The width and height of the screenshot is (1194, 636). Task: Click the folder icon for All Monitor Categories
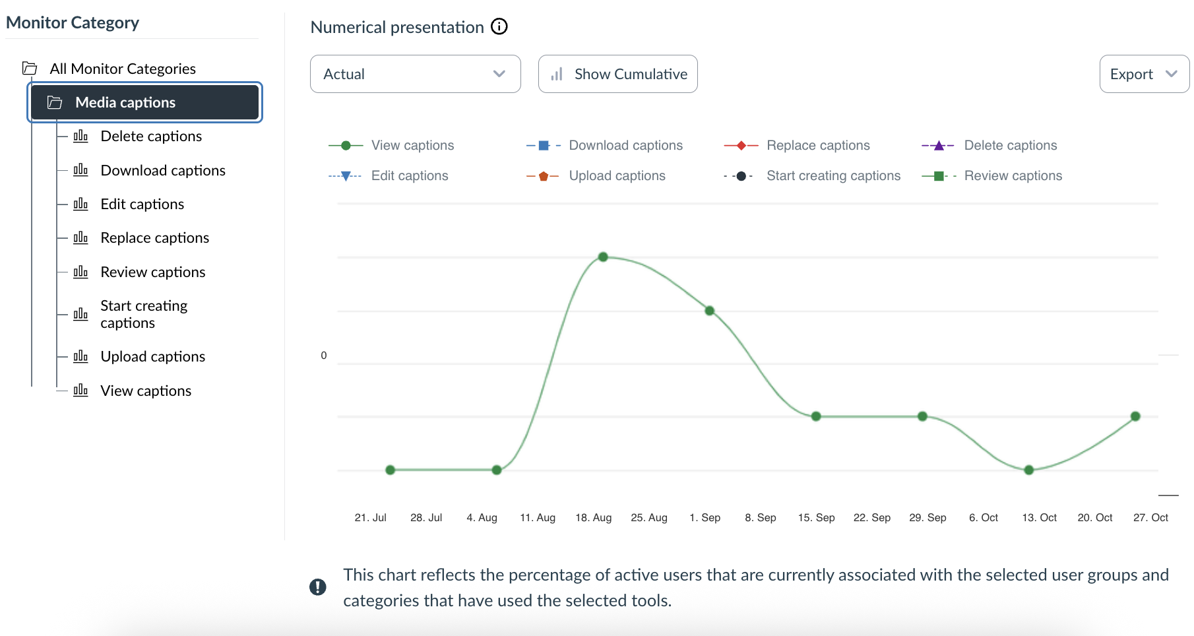coord(30,69)
